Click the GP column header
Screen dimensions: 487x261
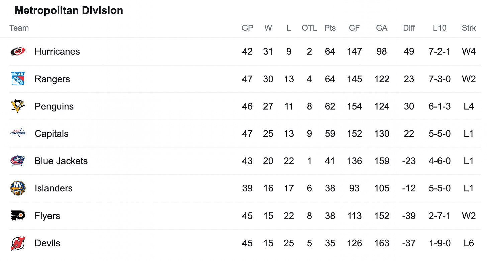click(x=247, y=28)
